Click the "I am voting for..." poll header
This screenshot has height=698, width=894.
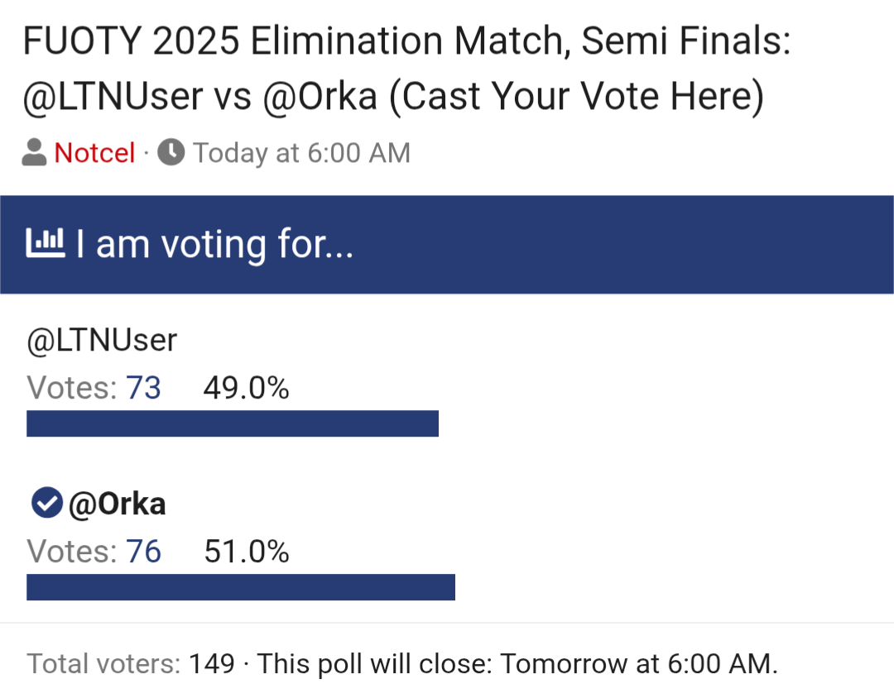[x=215, y=245]
